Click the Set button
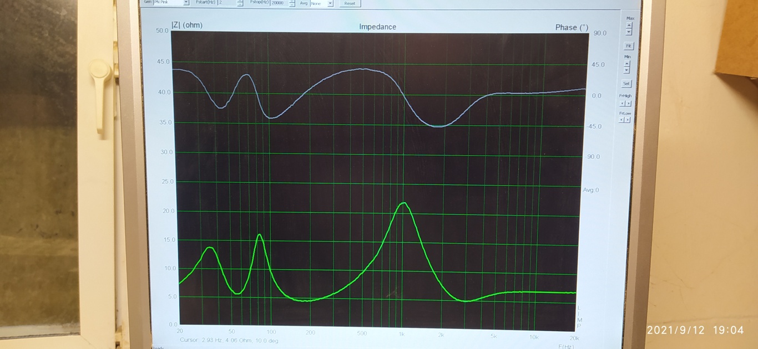Image resolution: width=758 pixels, height=349 pixels. [626, 84]
